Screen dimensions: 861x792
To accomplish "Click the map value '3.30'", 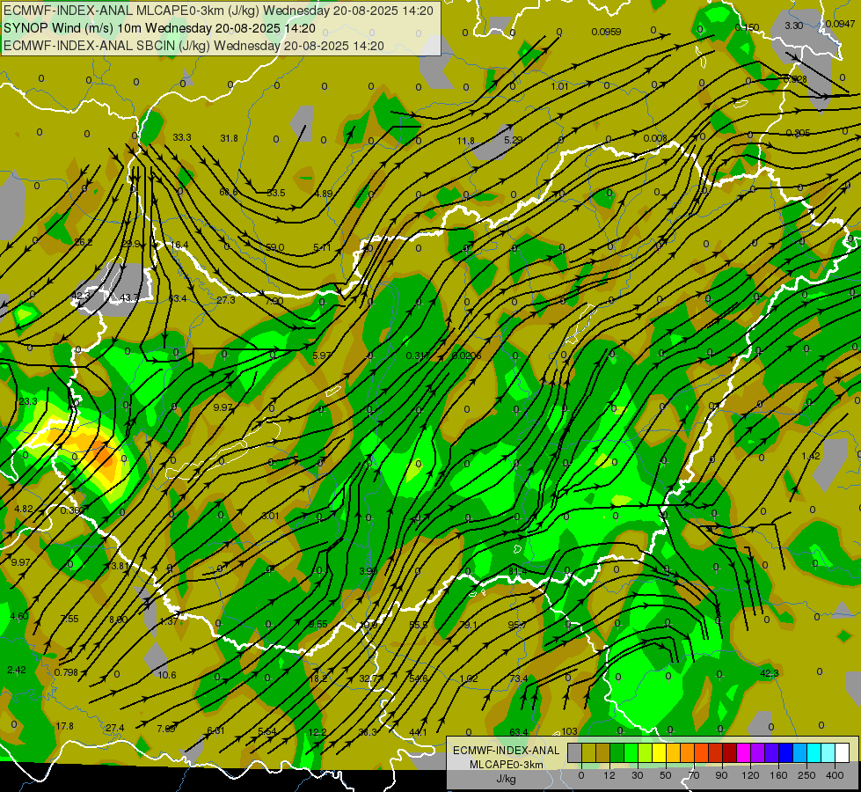I will [x=793, y=26].
